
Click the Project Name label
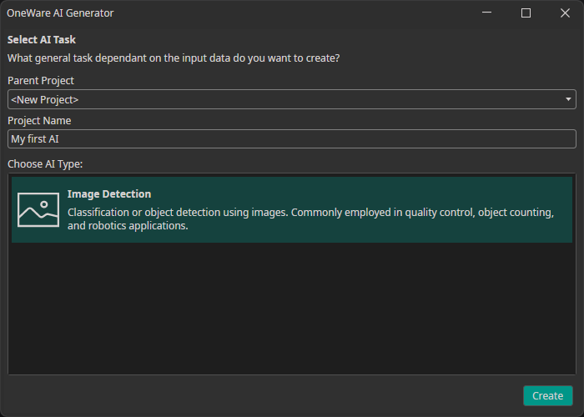tap(39, 121)
